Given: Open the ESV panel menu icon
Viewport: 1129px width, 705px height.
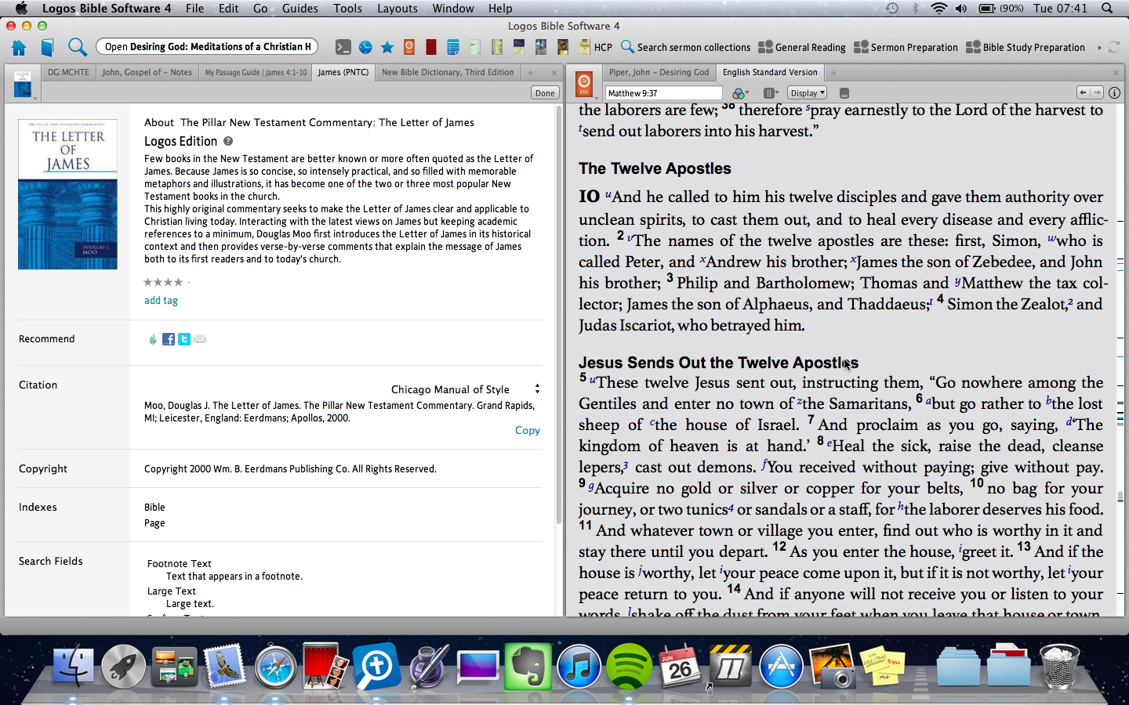Looking at the screenshot, I should pyautogui.click(x=584, y=84).
